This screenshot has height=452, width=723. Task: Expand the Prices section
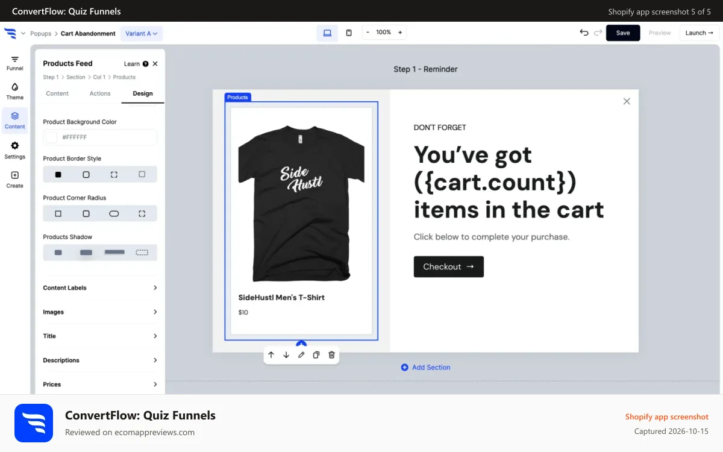point(100,385)
